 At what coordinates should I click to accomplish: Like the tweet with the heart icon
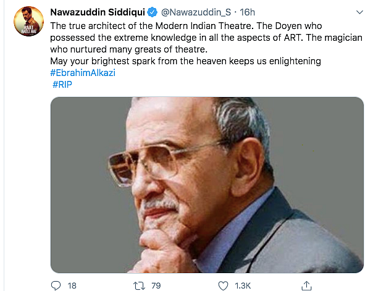(x=223, y=285)
